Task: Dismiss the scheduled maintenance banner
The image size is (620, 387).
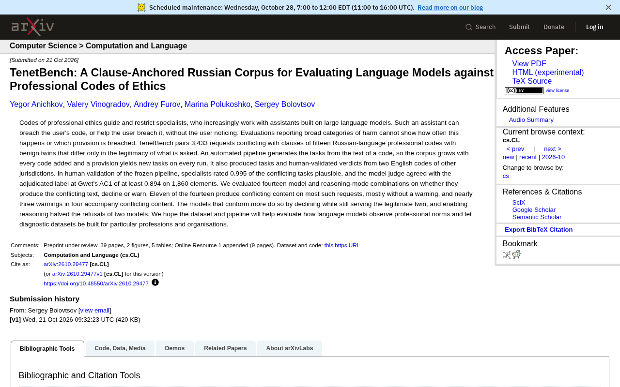Action: point(608,7)
